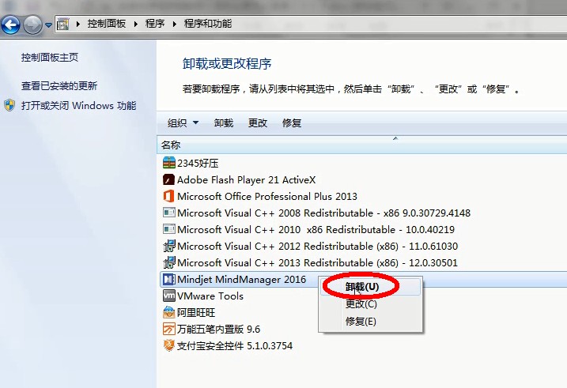The image size is (567, 388).
Task: Select the 2345好压 program entry
Action: click(198, 164)
